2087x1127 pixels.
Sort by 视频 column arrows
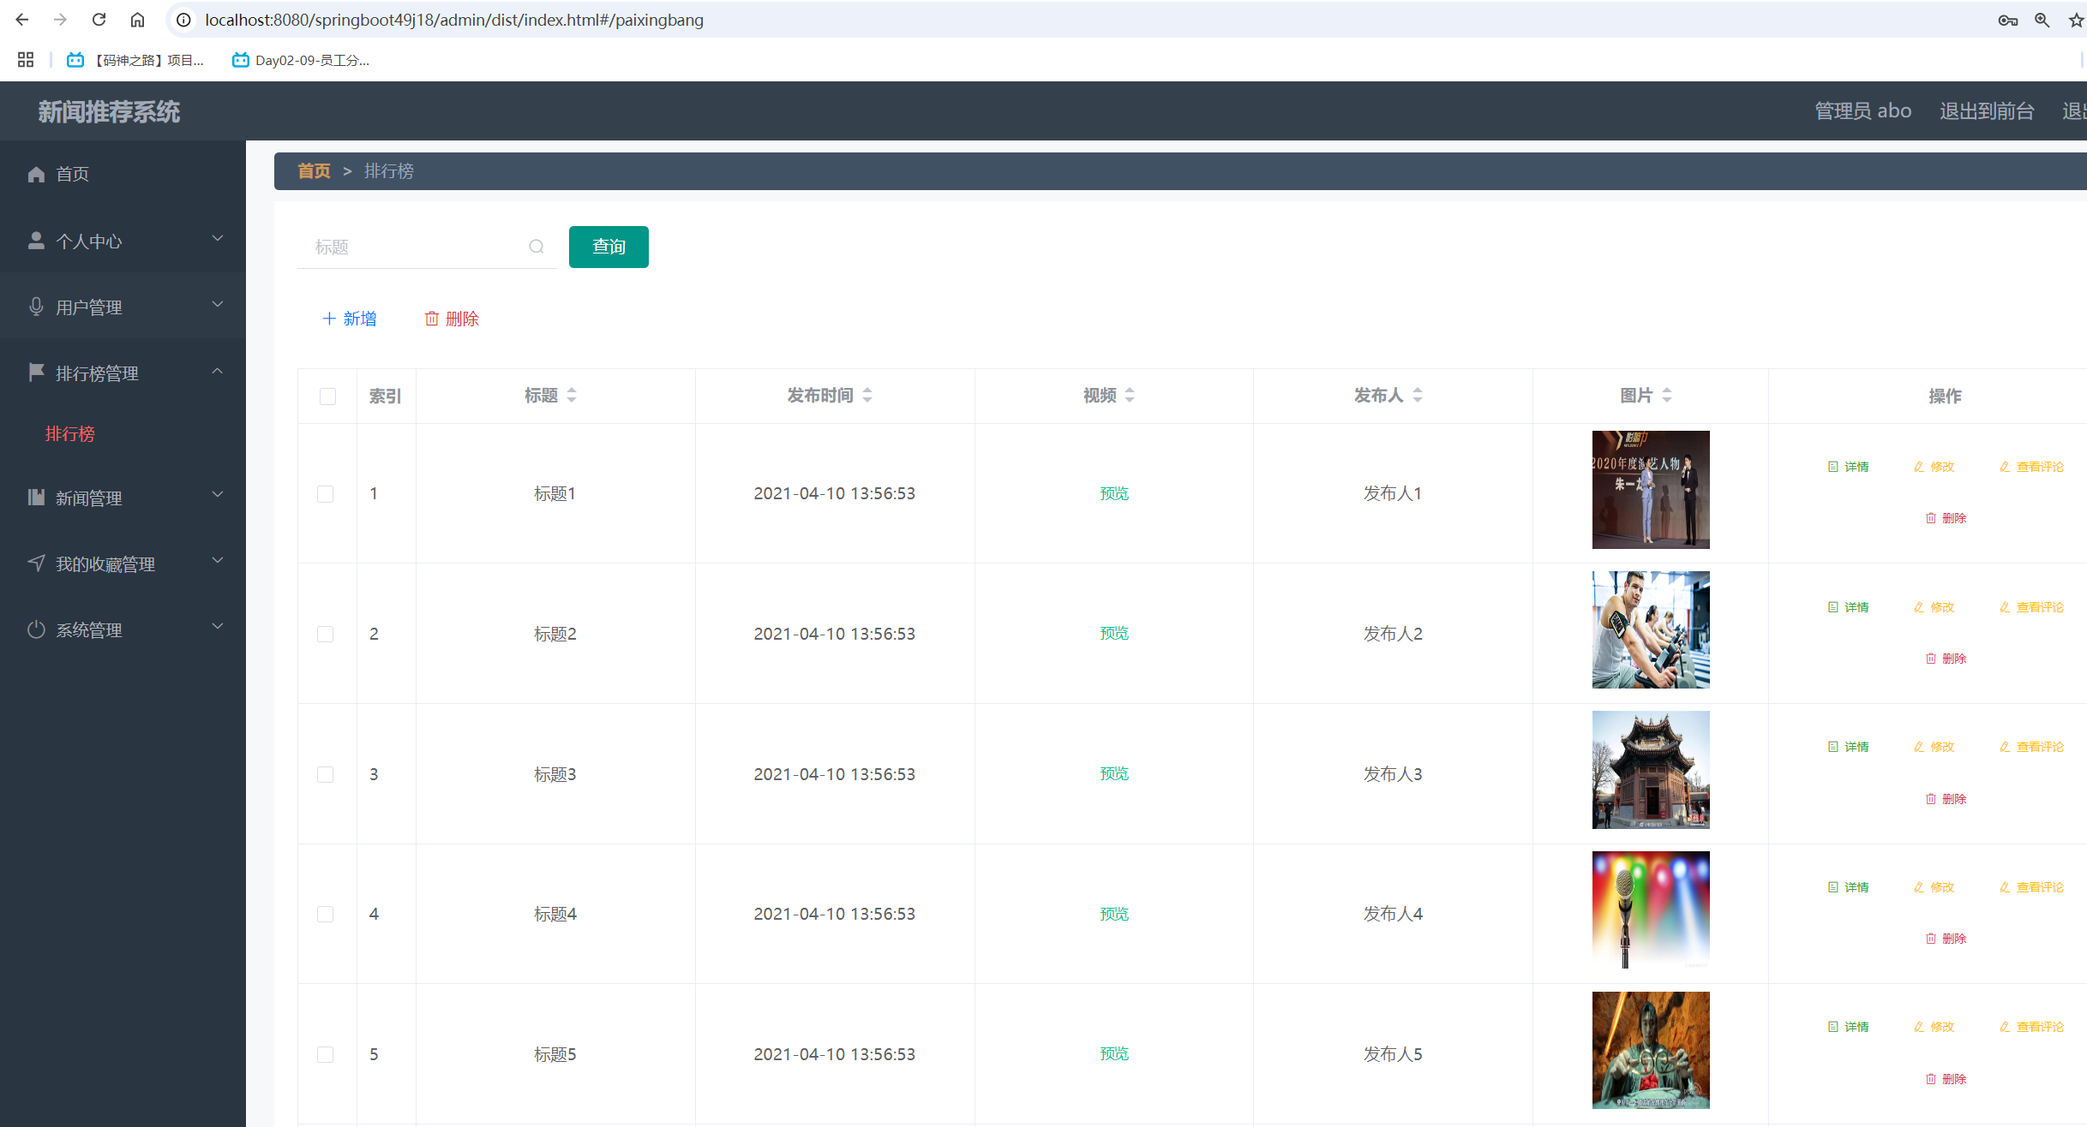coord(1130,395)
